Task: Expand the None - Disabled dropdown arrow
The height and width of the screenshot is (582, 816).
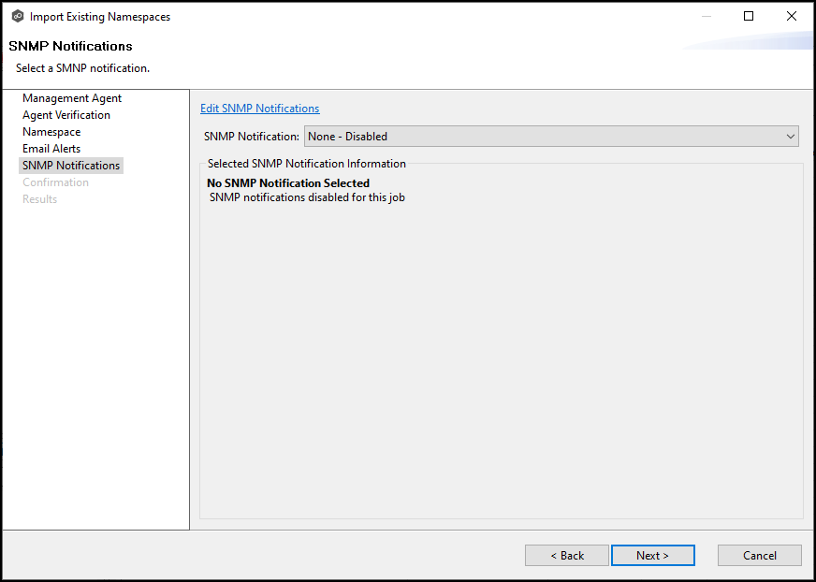Action: click(791, 137)
